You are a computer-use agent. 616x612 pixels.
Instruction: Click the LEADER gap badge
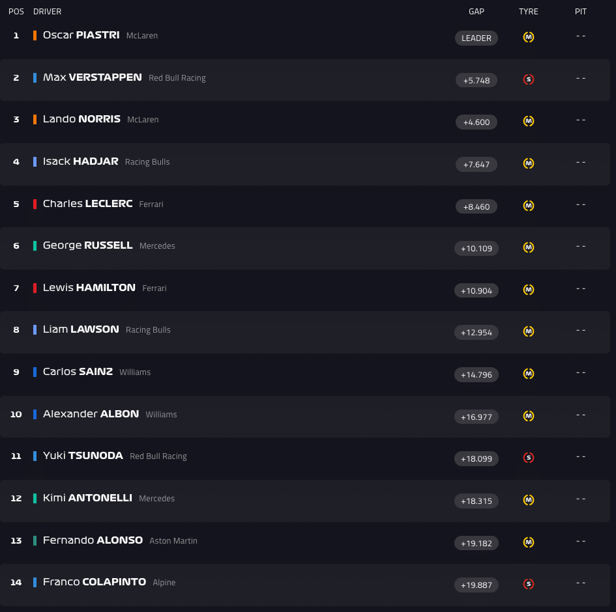pos(477,38)
